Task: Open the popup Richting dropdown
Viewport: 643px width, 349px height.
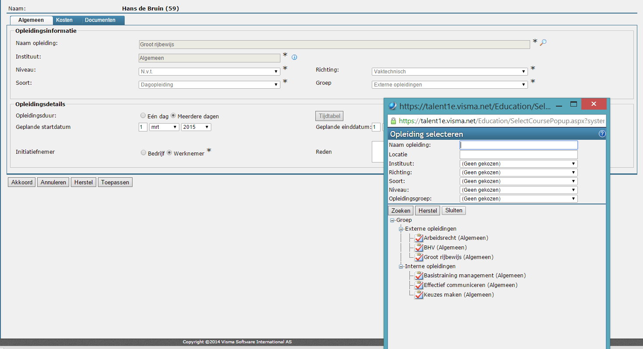Action: pyautogui.click(x=519, y=173)
